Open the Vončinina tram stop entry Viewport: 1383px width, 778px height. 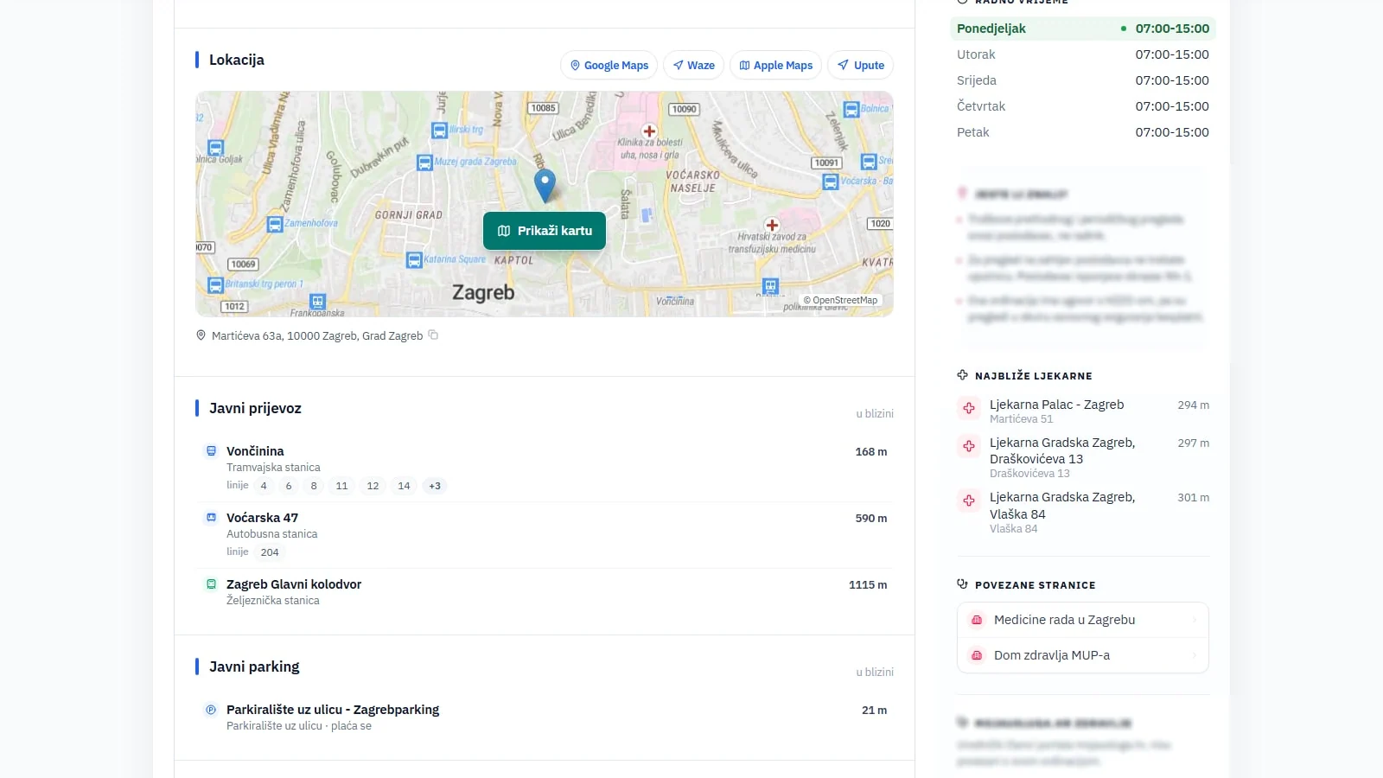[545, 468]
